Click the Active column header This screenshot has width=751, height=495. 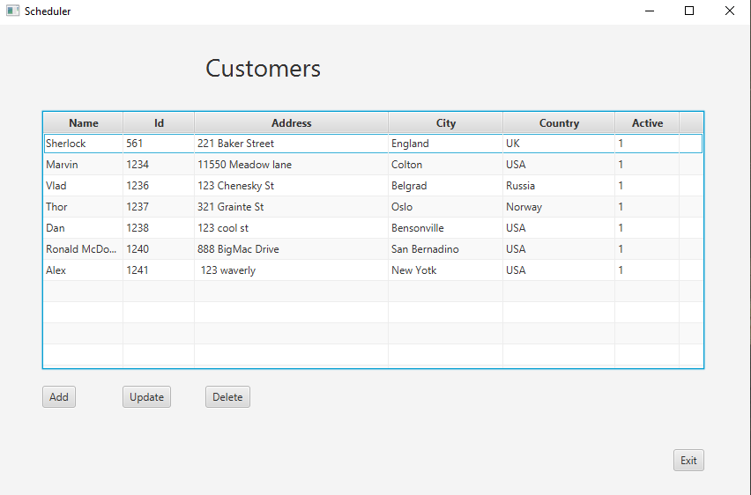click(647, 123)
